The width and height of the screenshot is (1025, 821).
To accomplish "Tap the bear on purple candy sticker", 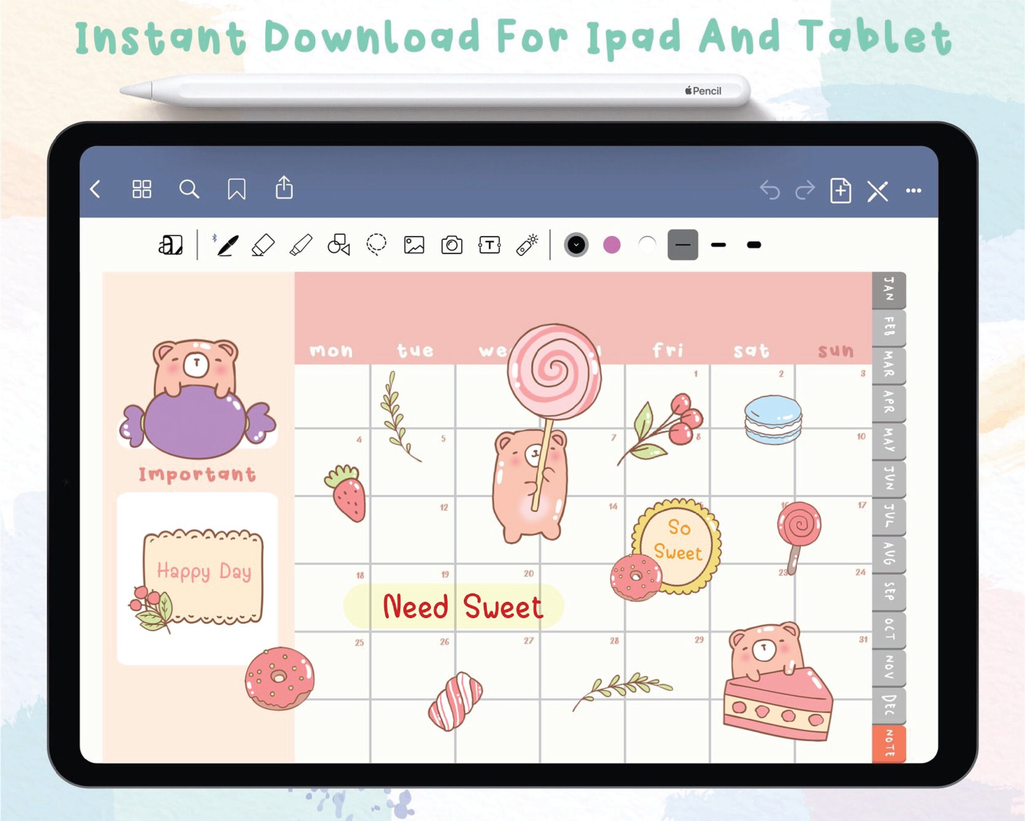I will coord(197,399).
